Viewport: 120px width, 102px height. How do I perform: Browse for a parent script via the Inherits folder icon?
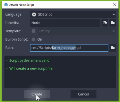(113, 23)
